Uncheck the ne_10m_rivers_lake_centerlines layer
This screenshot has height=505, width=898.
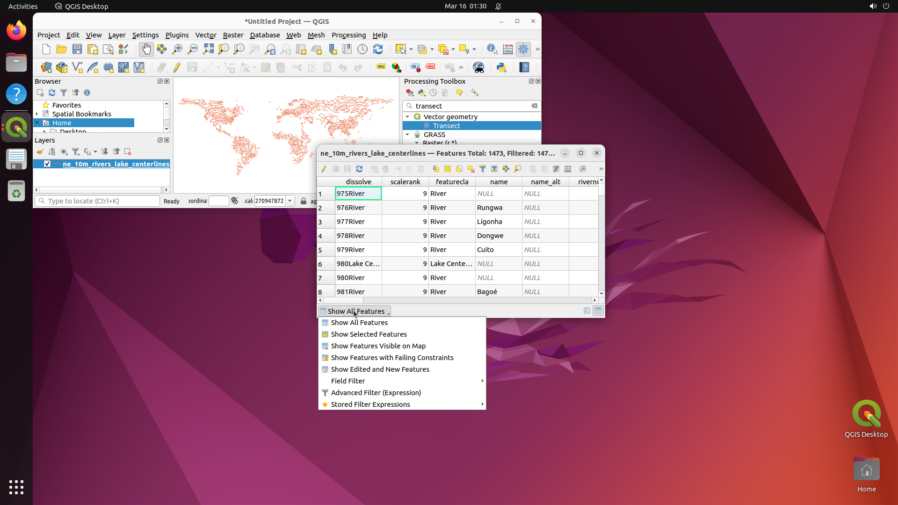(x=47, y=164)
